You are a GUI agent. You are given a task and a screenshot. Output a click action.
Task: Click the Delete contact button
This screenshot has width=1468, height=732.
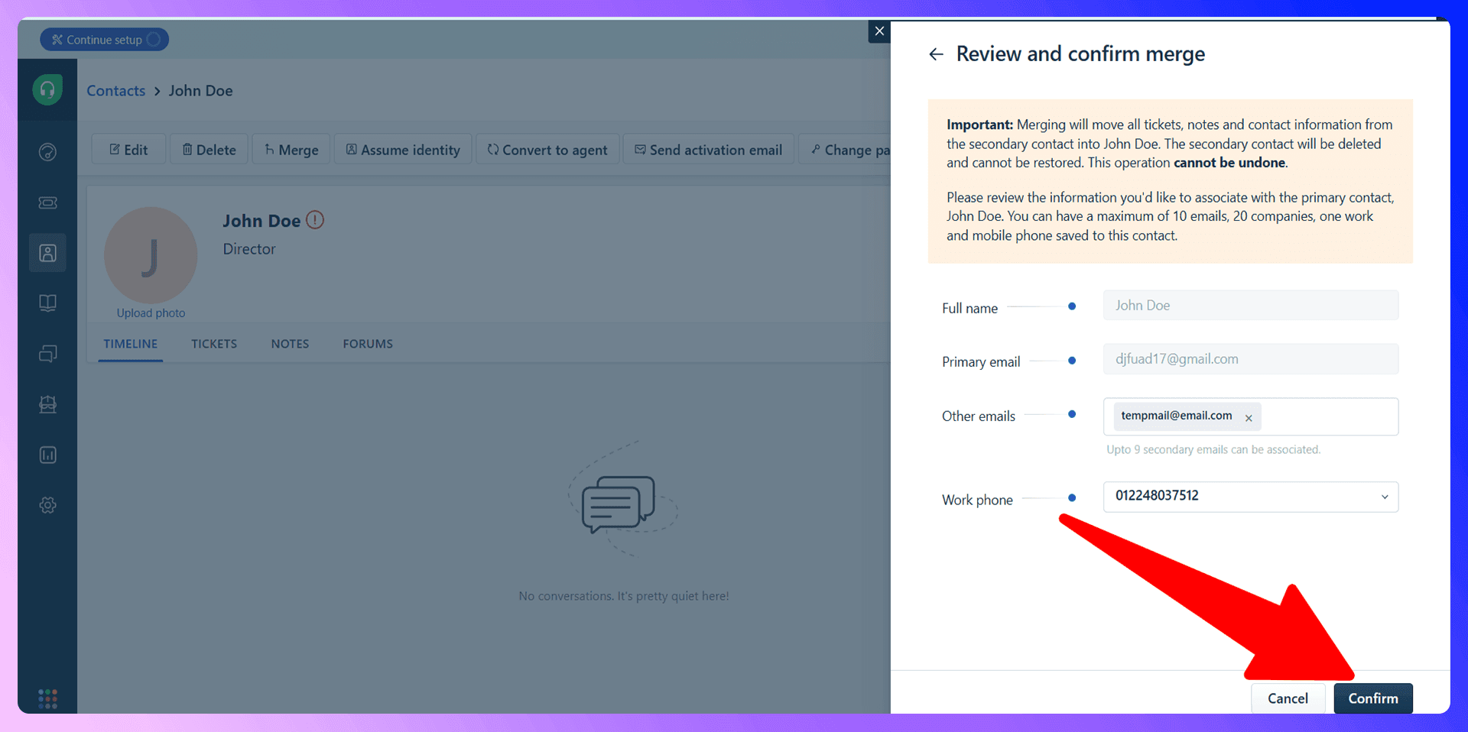point(209,150)
